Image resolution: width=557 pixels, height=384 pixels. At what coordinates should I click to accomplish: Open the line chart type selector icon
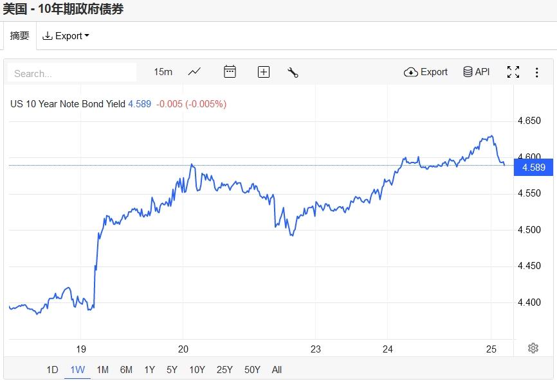tap(194, 72)
